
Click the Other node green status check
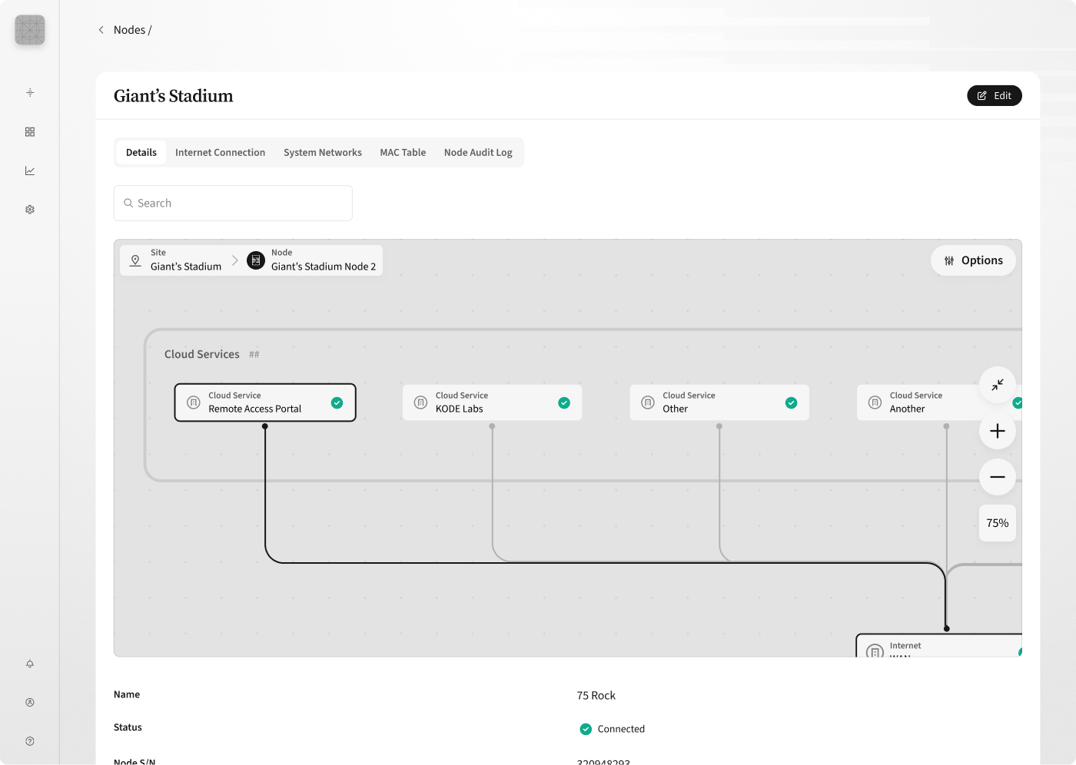pyautogui.click(x=792, y=402)
